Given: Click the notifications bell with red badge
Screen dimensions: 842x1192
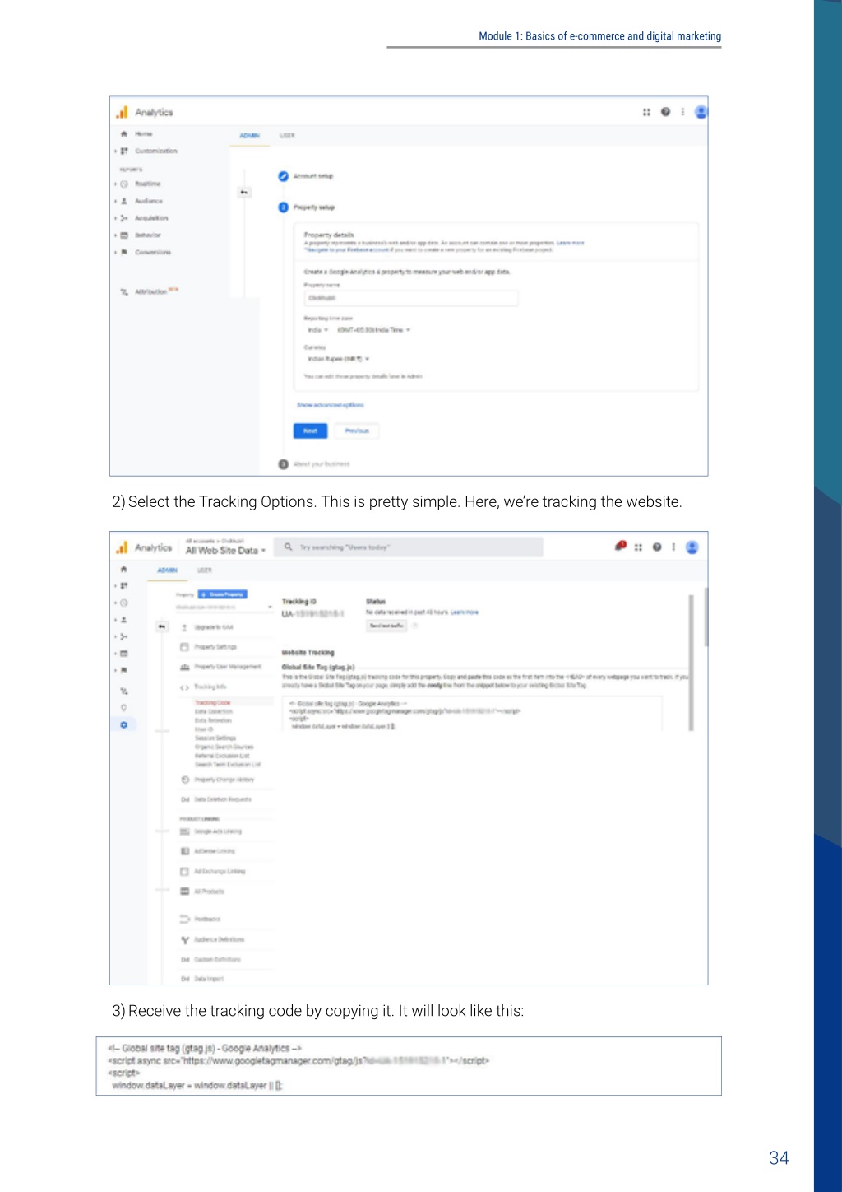Looking at the screenshot, I should tap(621, 546).
